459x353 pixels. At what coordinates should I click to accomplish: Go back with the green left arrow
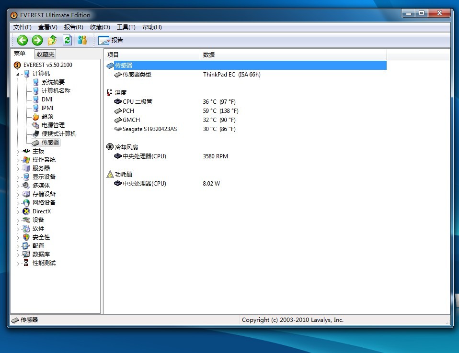[22, 40]
